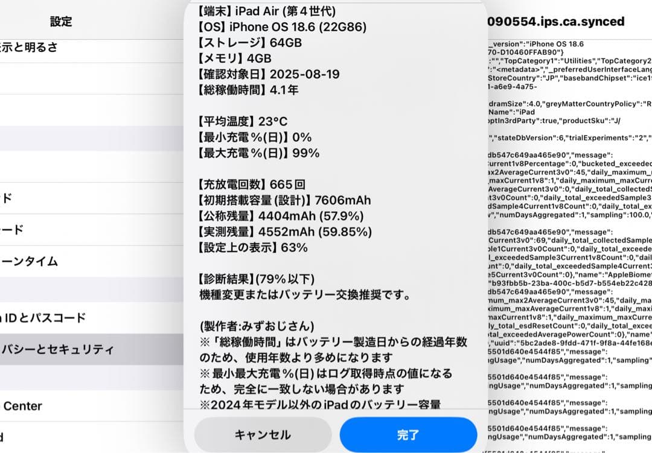This screenshot has height=453, width=652.
Task: Open the スクリーンタイム row in Settings
Action: click(x=92, y=261)
